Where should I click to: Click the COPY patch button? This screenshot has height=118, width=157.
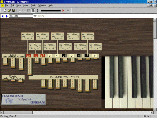click(41, 16)
